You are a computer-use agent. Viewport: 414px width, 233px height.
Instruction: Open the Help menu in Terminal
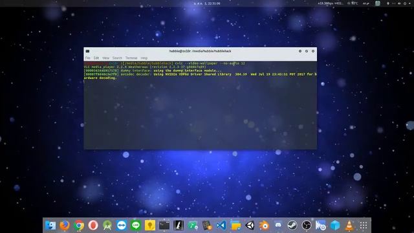[x=144, y=58]
